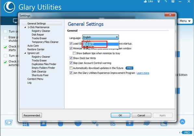Click the recycle arrows dock icon
194x136 pixels.
112,124
